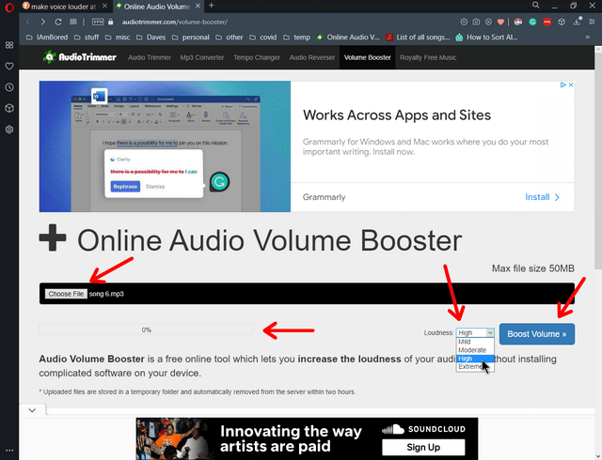
Task: Go to Audio Trimmer nav item
Action: click(x=150, y=57)
